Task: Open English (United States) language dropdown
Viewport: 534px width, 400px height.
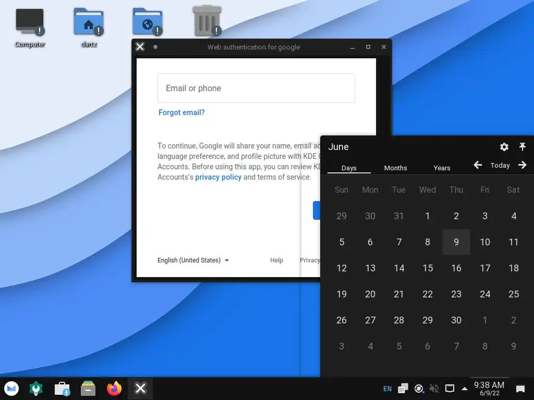Action: tap(193, 260)
